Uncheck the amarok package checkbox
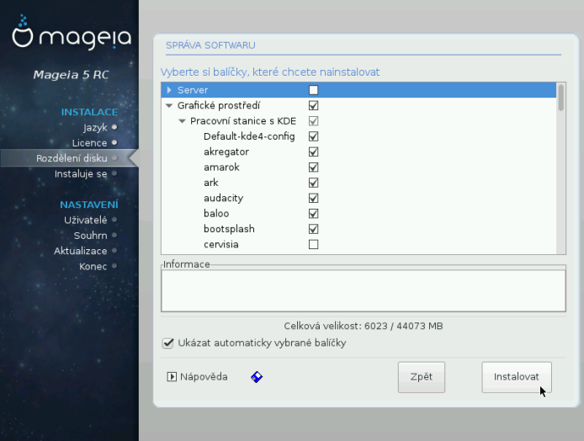The image size is (584, 441). [x=313, y=167]
